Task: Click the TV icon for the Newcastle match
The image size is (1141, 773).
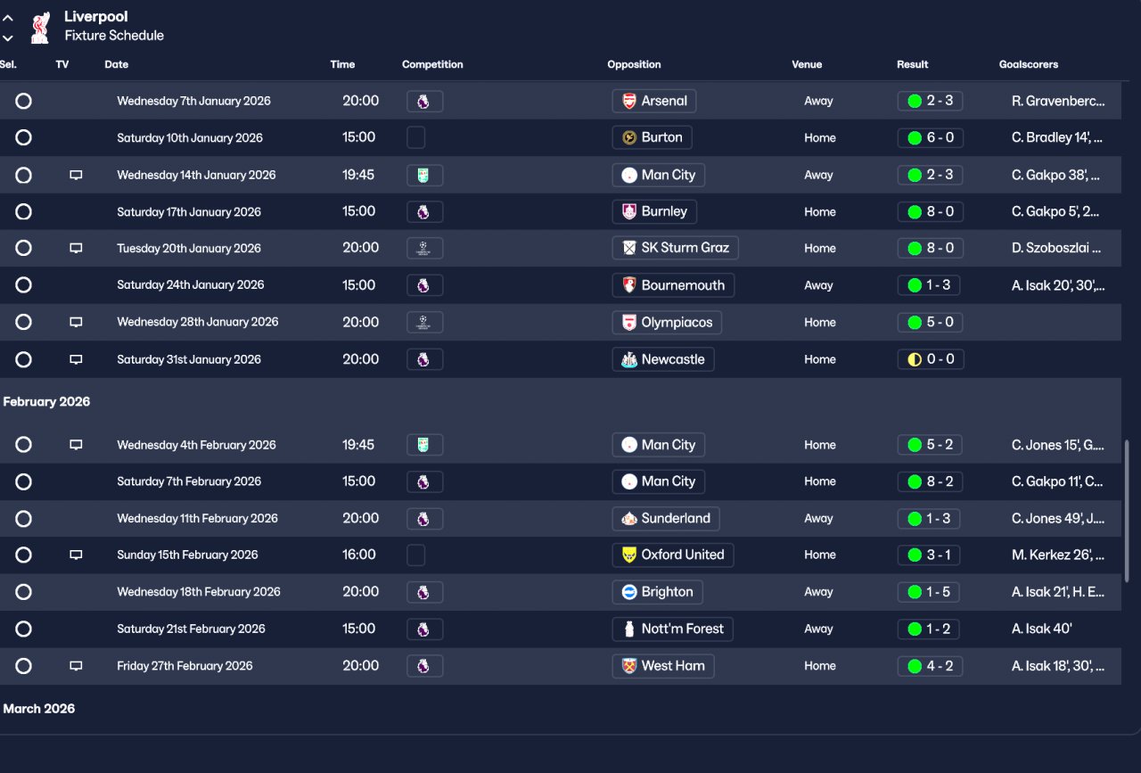Action: pyautogui.click(x=76, y=360)
